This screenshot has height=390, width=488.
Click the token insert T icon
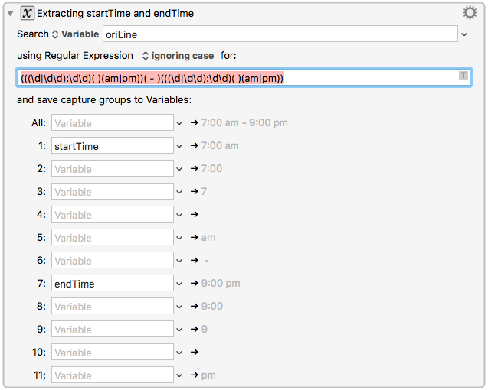coord(463,76)
